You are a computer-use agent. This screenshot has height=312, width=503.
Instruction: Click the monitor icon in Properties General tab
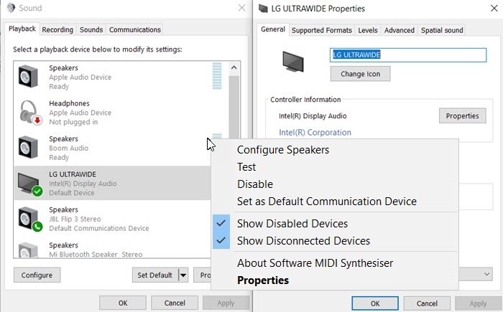point(295,62)
